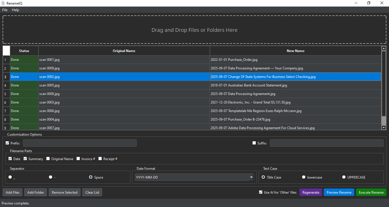The width and height of the screenshot is (389, 207).
Task: Enable the Suffix checkbox
Action: 254,143
